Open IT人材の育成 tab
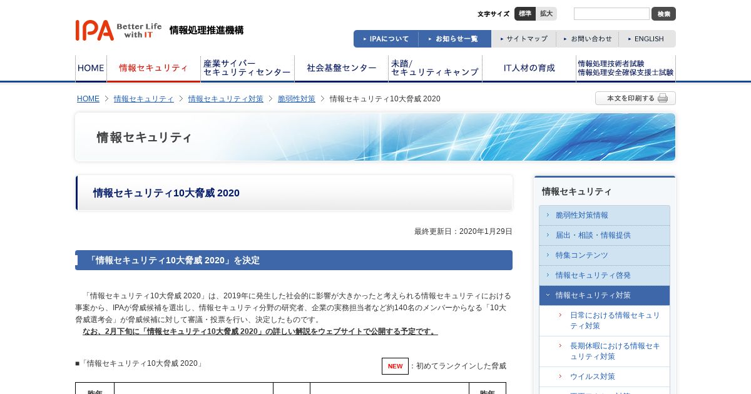The width and height of the screenshot is (751, 394). 529,68
